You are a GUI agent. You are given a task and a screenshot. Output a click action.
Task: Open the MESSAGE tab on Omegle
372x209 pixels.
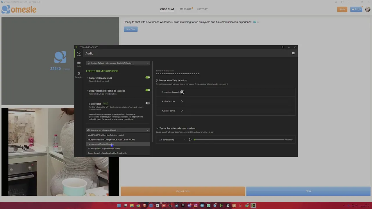pos(186,9)
